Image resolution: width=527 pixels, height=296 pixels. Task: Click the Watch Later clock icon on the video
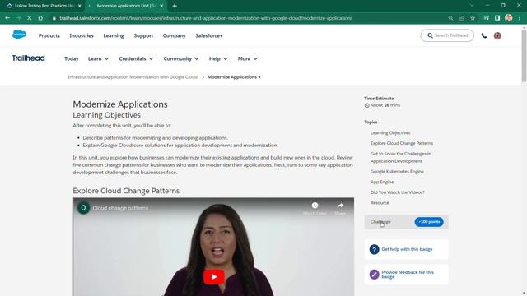click(x=315, y=206)
